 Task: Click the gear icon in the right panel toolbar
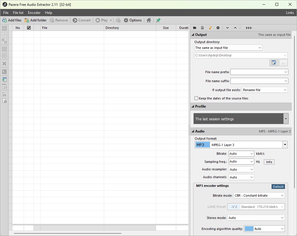pyautogui.click(x=218, y=28)
